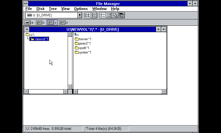Click the tree pane scroll down arrow
This screenshot has height=133, width=221.
[70, 87]
